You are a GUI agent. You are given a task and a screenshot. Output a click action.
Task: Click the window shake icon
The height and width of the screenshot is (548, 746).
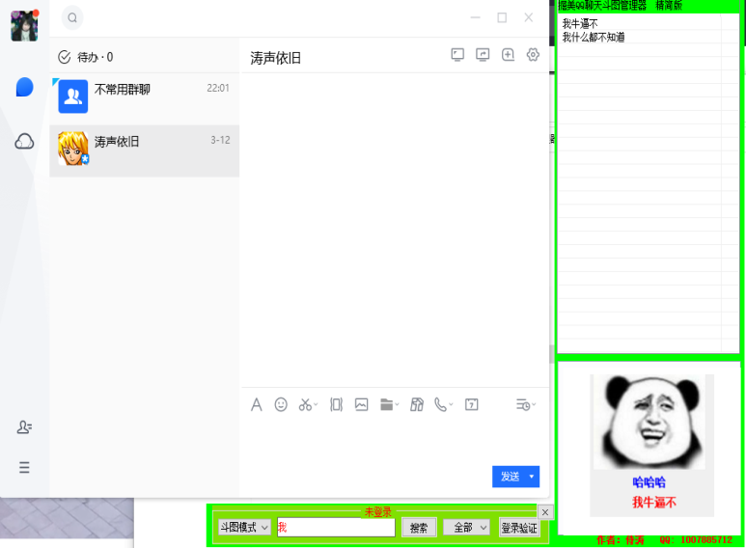point(337,405)
